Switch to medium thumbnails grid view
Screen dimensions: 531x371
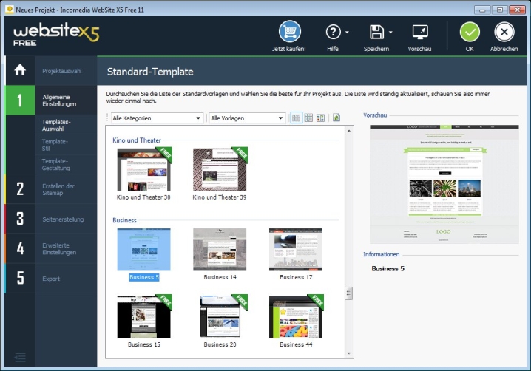click(308, 118)
